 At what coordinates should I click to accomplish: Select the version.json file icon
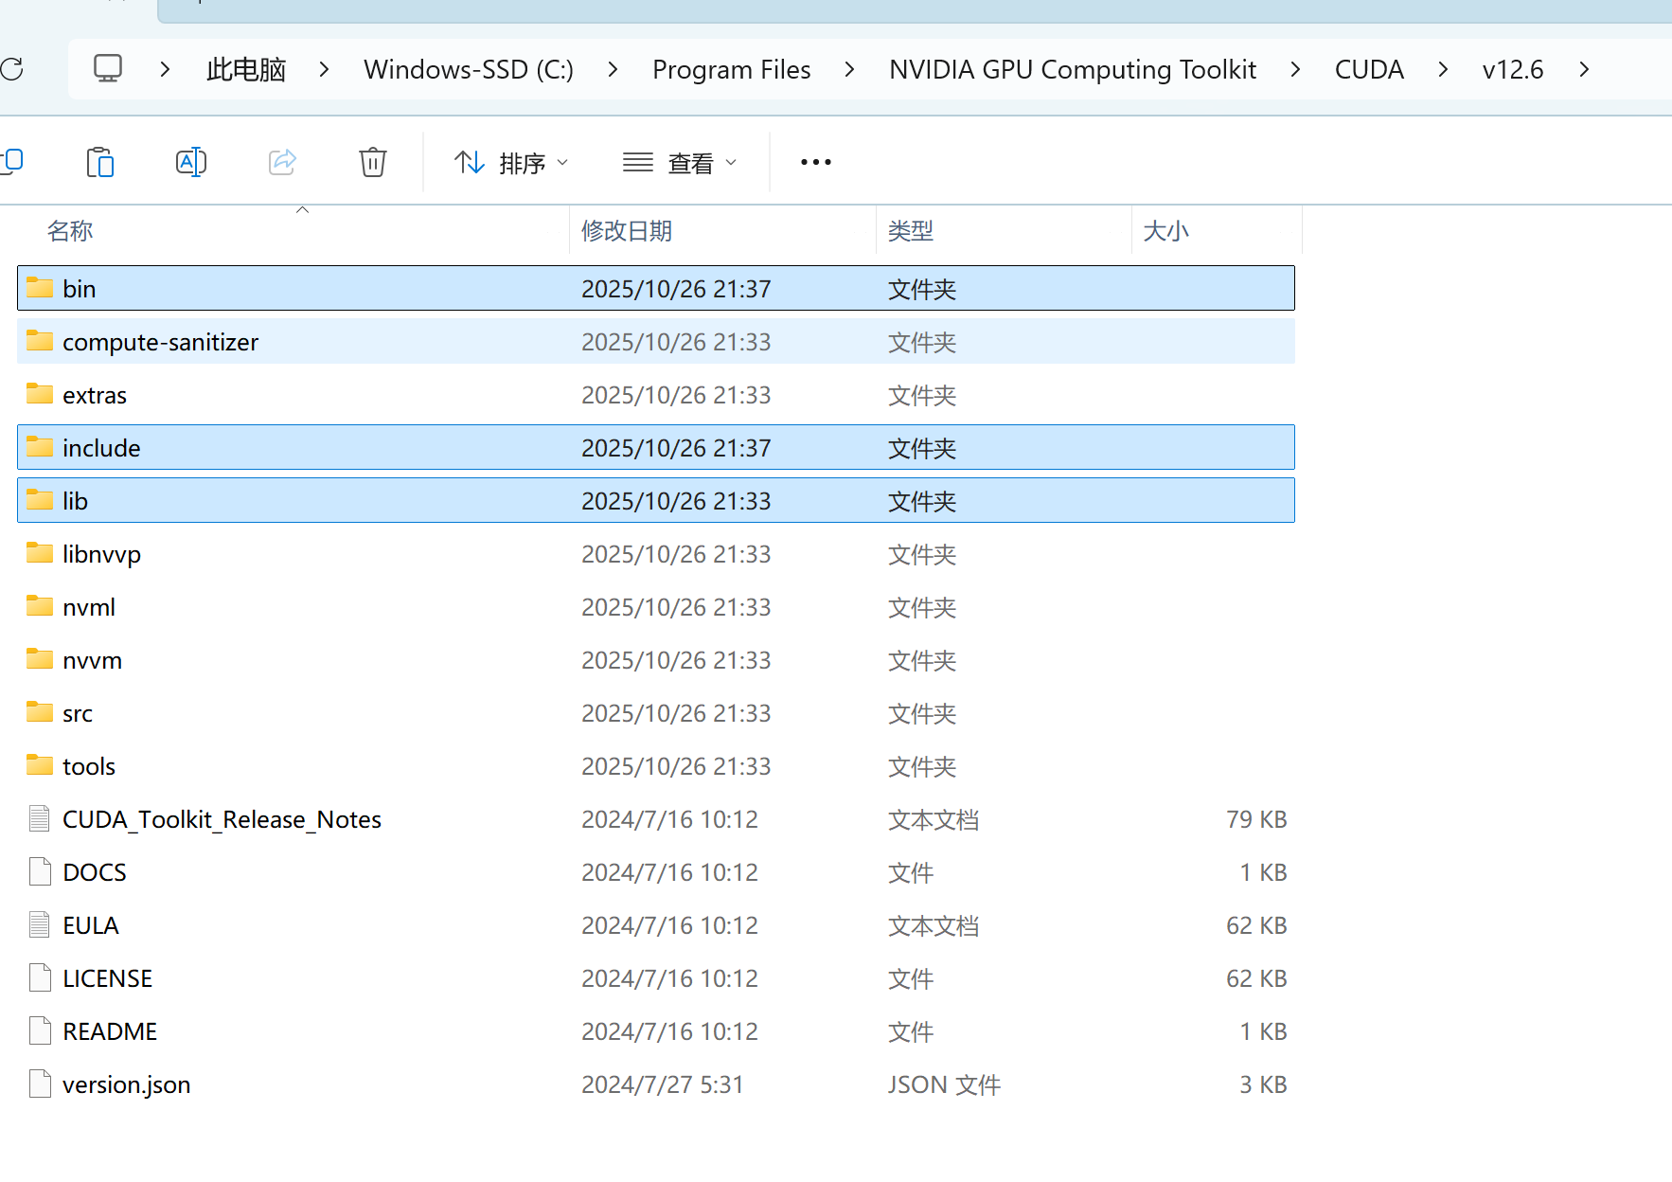coord(40,1083)
